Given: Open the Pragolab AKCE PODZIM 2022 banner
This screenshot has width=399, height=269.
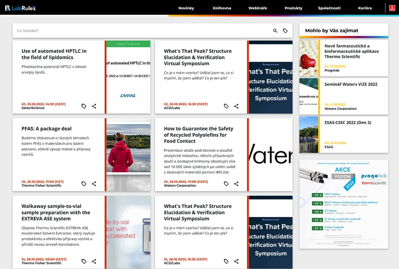Looking at the screenshot, I should 344,204.
